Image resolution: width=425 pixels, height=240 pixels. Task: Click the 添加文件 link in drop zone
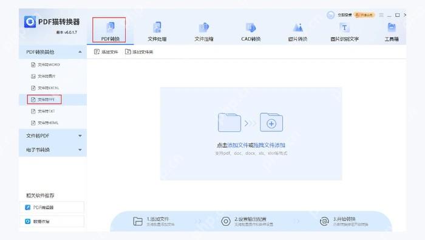tap(238, 145)
